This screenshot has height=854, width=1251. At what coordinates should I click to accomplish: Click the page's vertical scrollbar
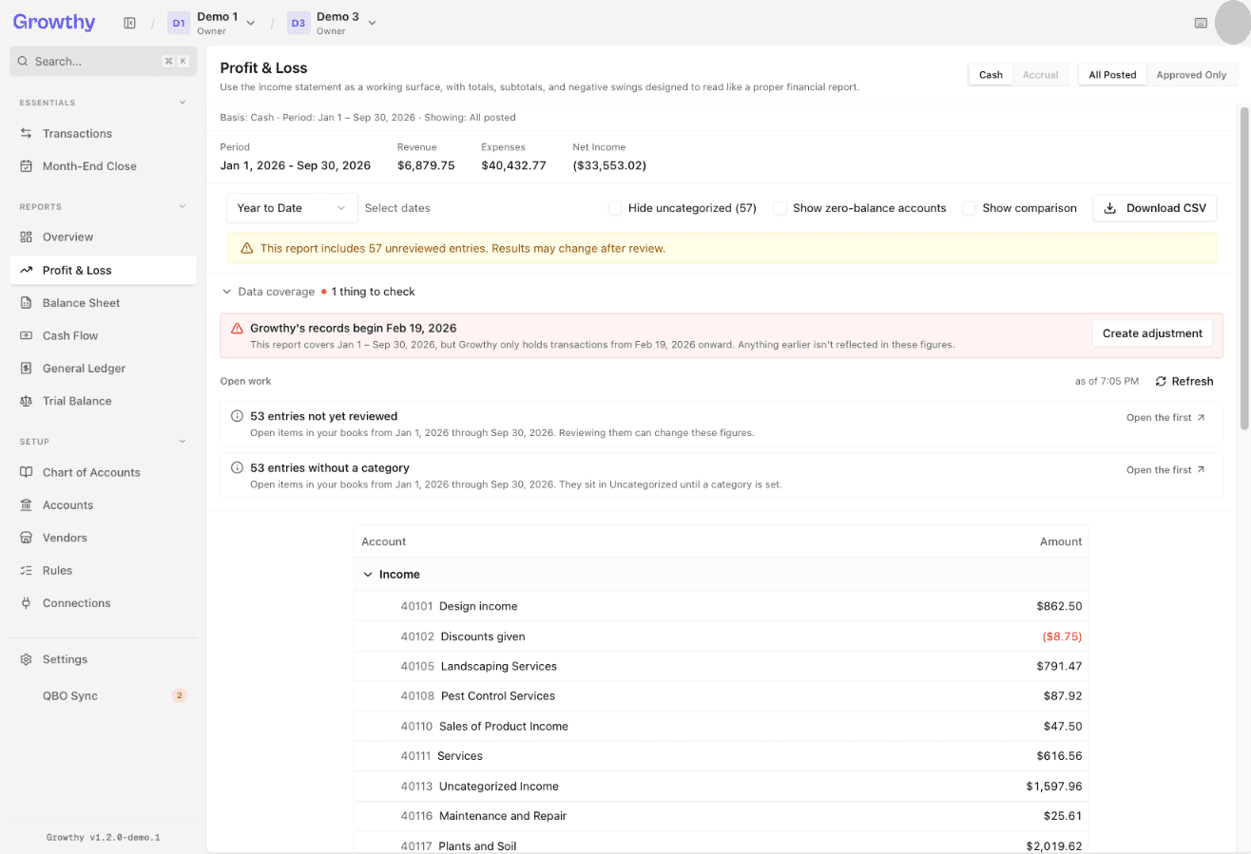tap(1244, 268)
